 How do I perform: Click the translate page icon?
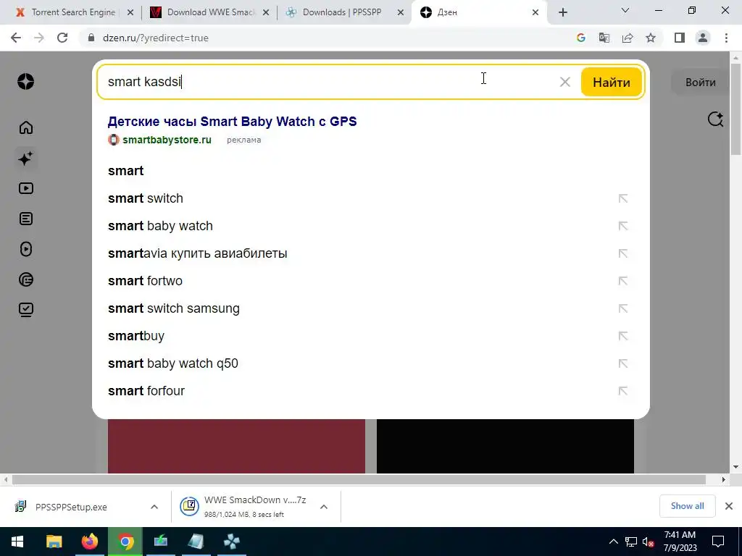click(604, 38)
